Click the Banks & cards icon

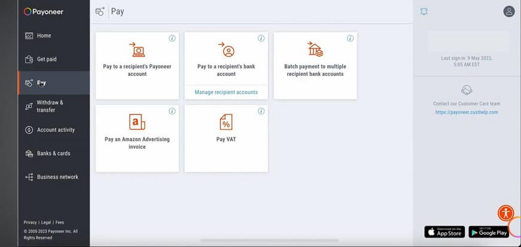[x=29, y=153]
